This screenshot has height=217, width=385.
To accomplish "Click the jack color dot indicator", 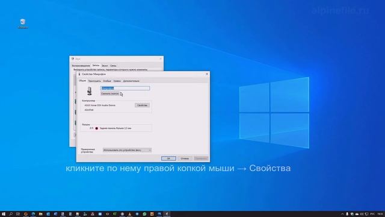I will point(96,128).
